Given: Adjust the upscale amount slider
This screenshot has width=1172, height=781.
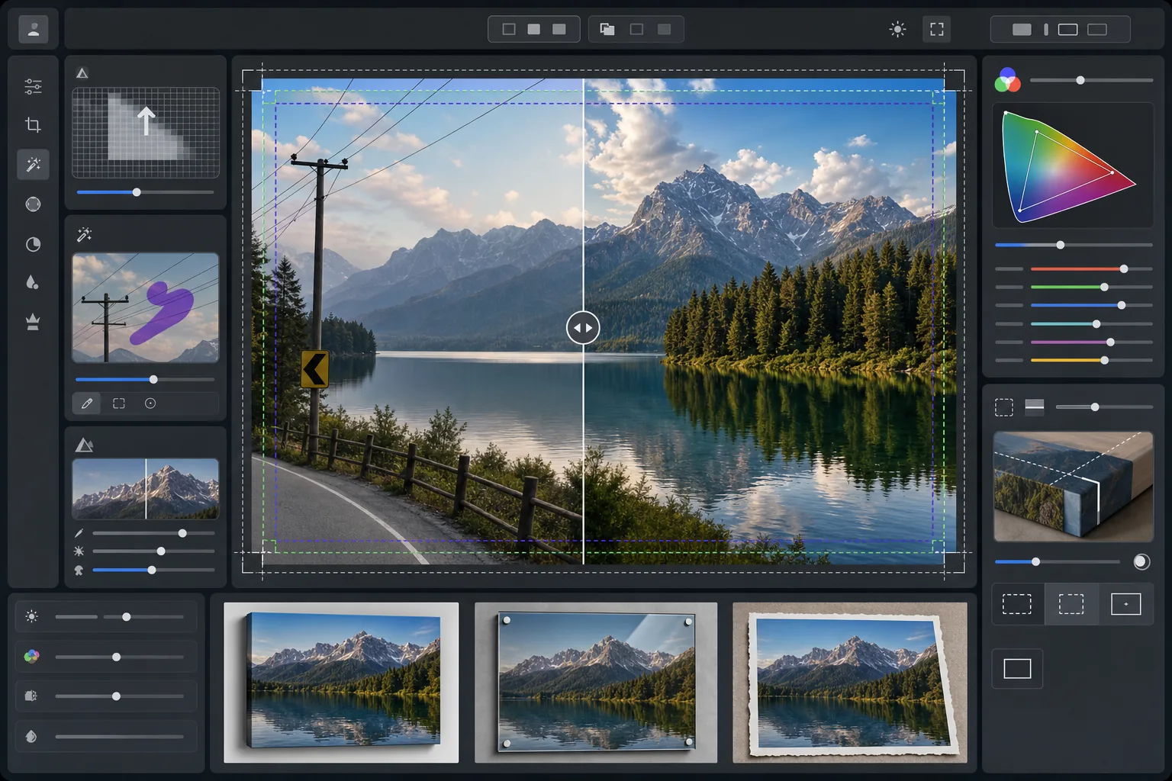Looking at the screenshot, I should click(145, 192).
